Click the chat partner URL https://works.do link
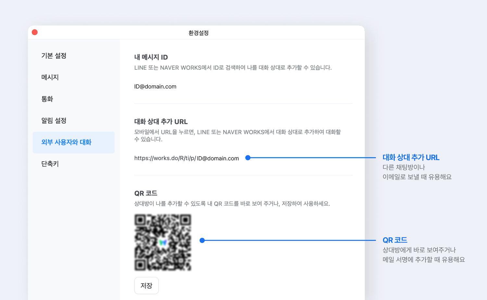Screen dimensions: 487x300 [x=186, y=158]
